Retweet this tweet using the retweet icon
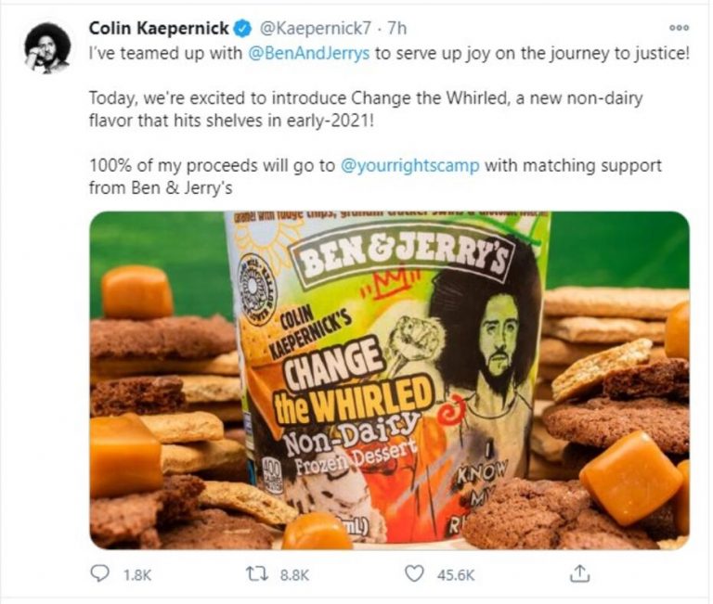This screenshot has height=604, width=713. [254, 575]
